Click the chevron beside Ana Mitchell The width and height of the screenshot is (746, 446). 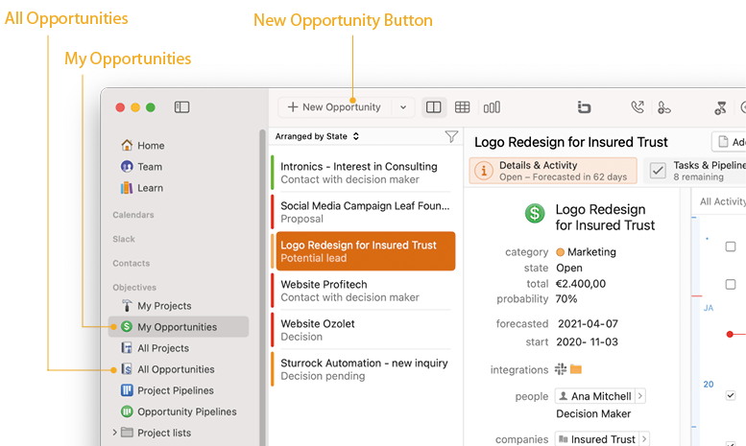click(640, 396)
